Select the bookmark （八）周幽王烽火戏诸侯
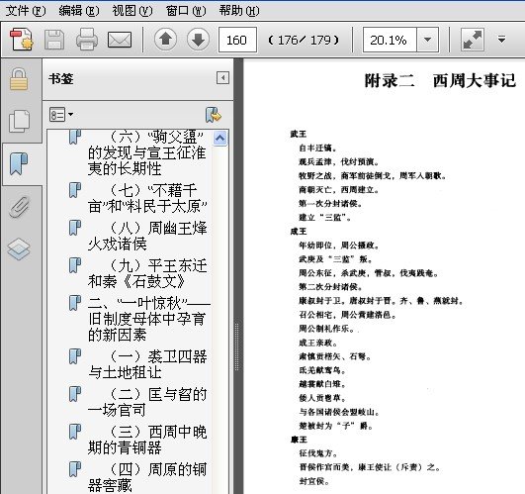The image size is (525, 494). pos(147,236)
